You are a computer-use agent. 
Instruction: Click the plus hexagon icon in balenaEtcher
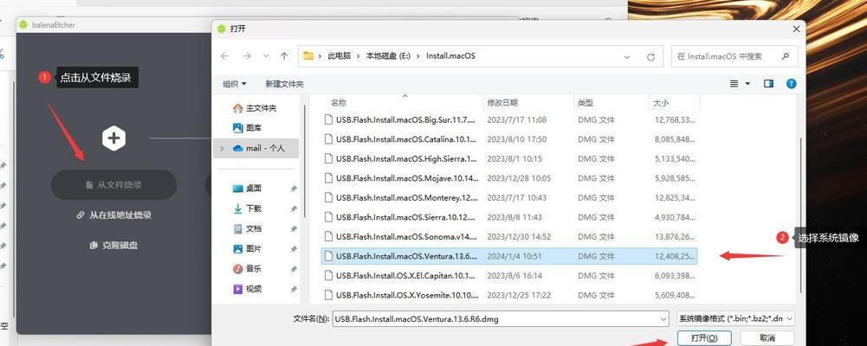(x=114, y=138)
